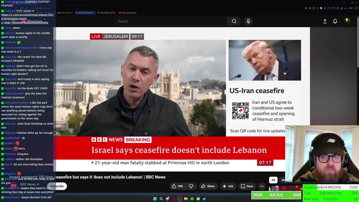The image size is (359, 202).
Task: Open the OBS taskbar icon
Action: [180, 199]
